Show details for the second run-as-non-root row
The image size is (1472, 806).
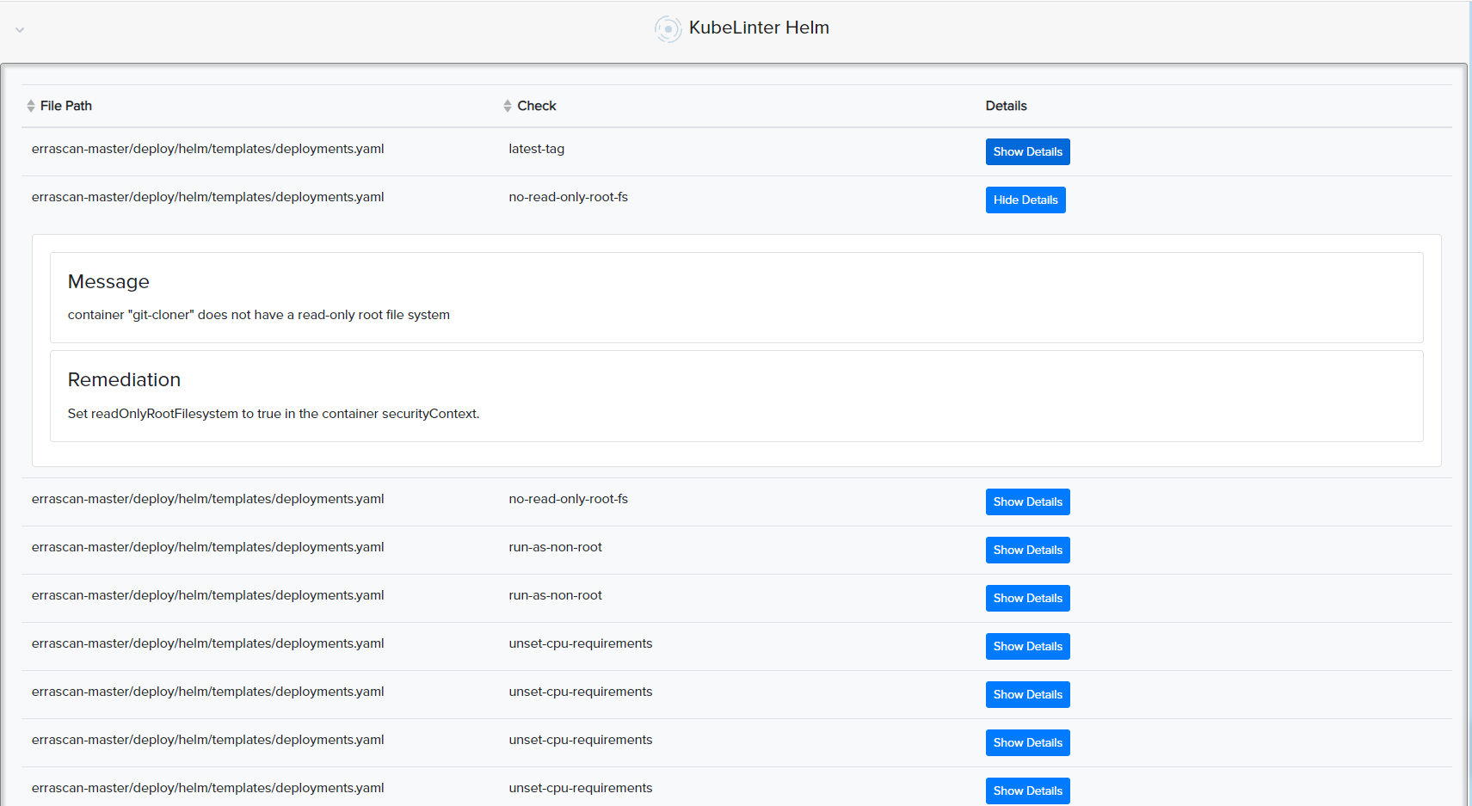point(1027,598)
